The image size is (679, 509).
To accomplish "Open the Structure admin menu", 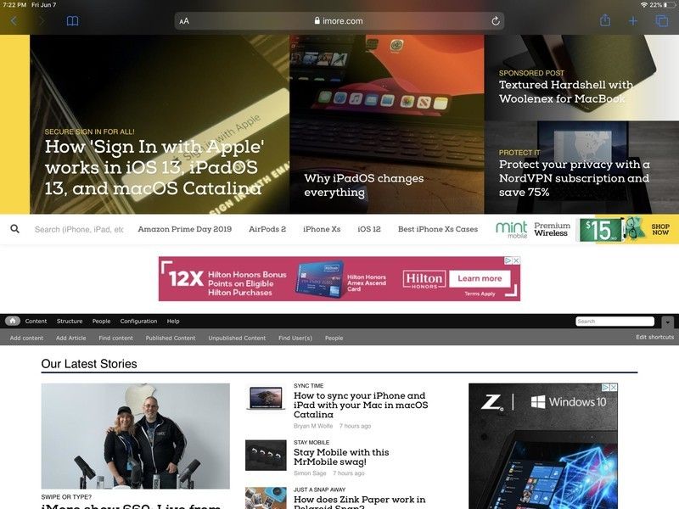I will (70, 322).
